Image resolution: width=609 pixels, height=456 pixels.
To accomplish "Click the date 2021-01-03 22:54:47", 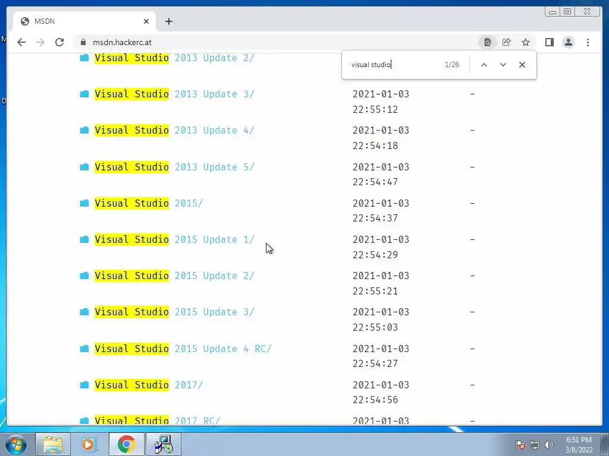I will click(x=381, y=175).
